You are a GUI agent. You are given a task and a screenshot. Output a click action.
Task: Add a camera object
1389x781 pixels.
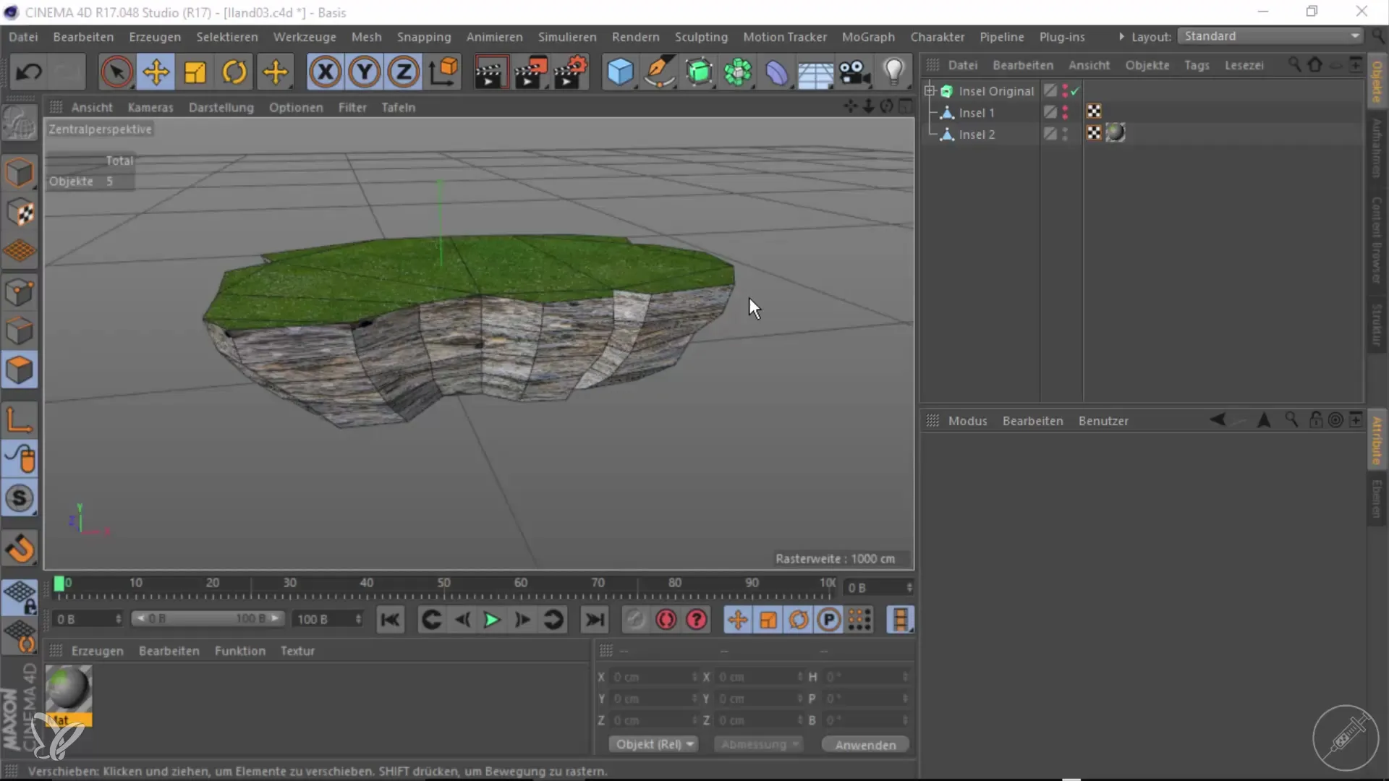pos(854,72)
